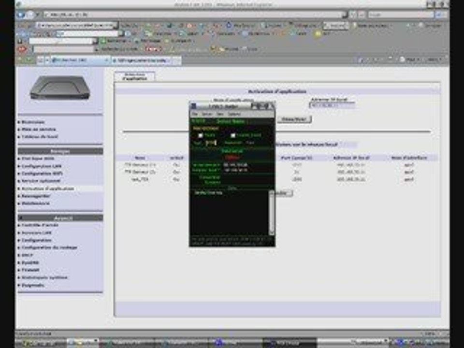Click the browser back arrow button
Image resolution: width=464 pixels, height=348 pixels.
(x=20, y=14)
